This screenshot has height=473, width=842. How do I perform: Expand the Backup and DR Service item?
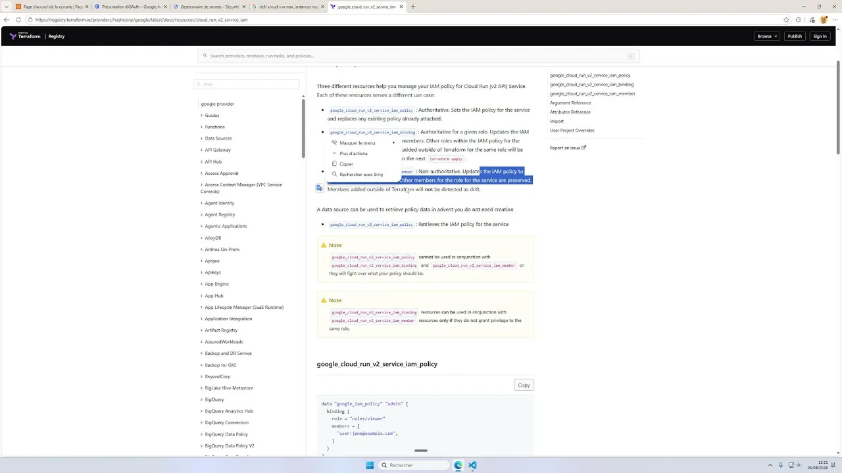[x=228, y=353]
